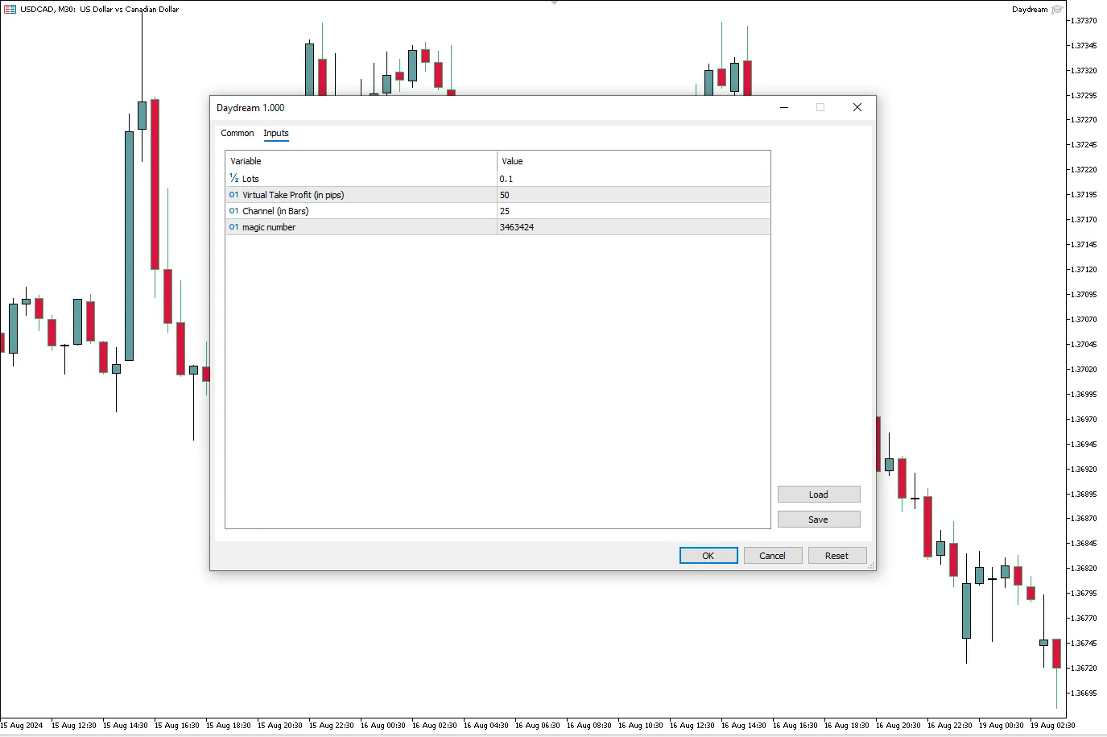The width and height of the screenshot is (1107, 737).
Task: Select the Lots variable row
Action: pyautogui.click(x=498, y=179)
